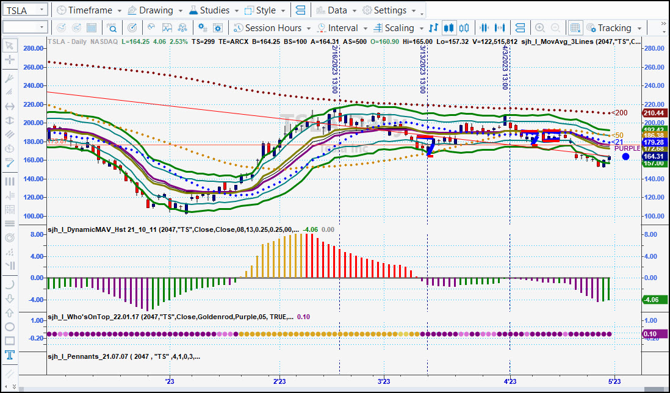Click the purple 0.10 axis value tag
The image size is (670, 393).
pos(654,334)
